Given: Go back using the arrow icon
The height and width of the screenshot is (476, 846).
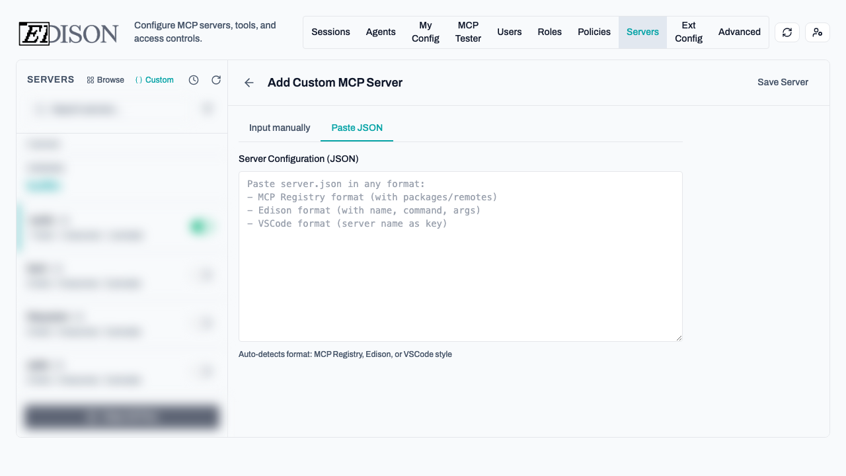Looking at the screenshot, I should tap(249, 83).
